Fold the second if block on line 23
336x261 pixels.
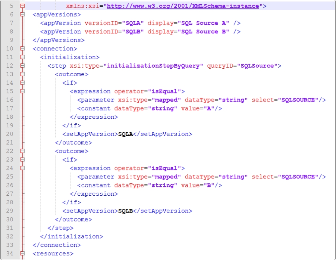point(22,160)
